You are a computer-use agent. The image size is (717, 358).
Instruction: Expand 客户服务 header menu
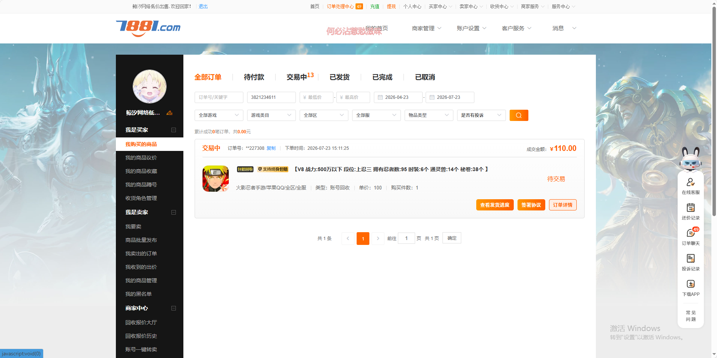coord(517,28)
